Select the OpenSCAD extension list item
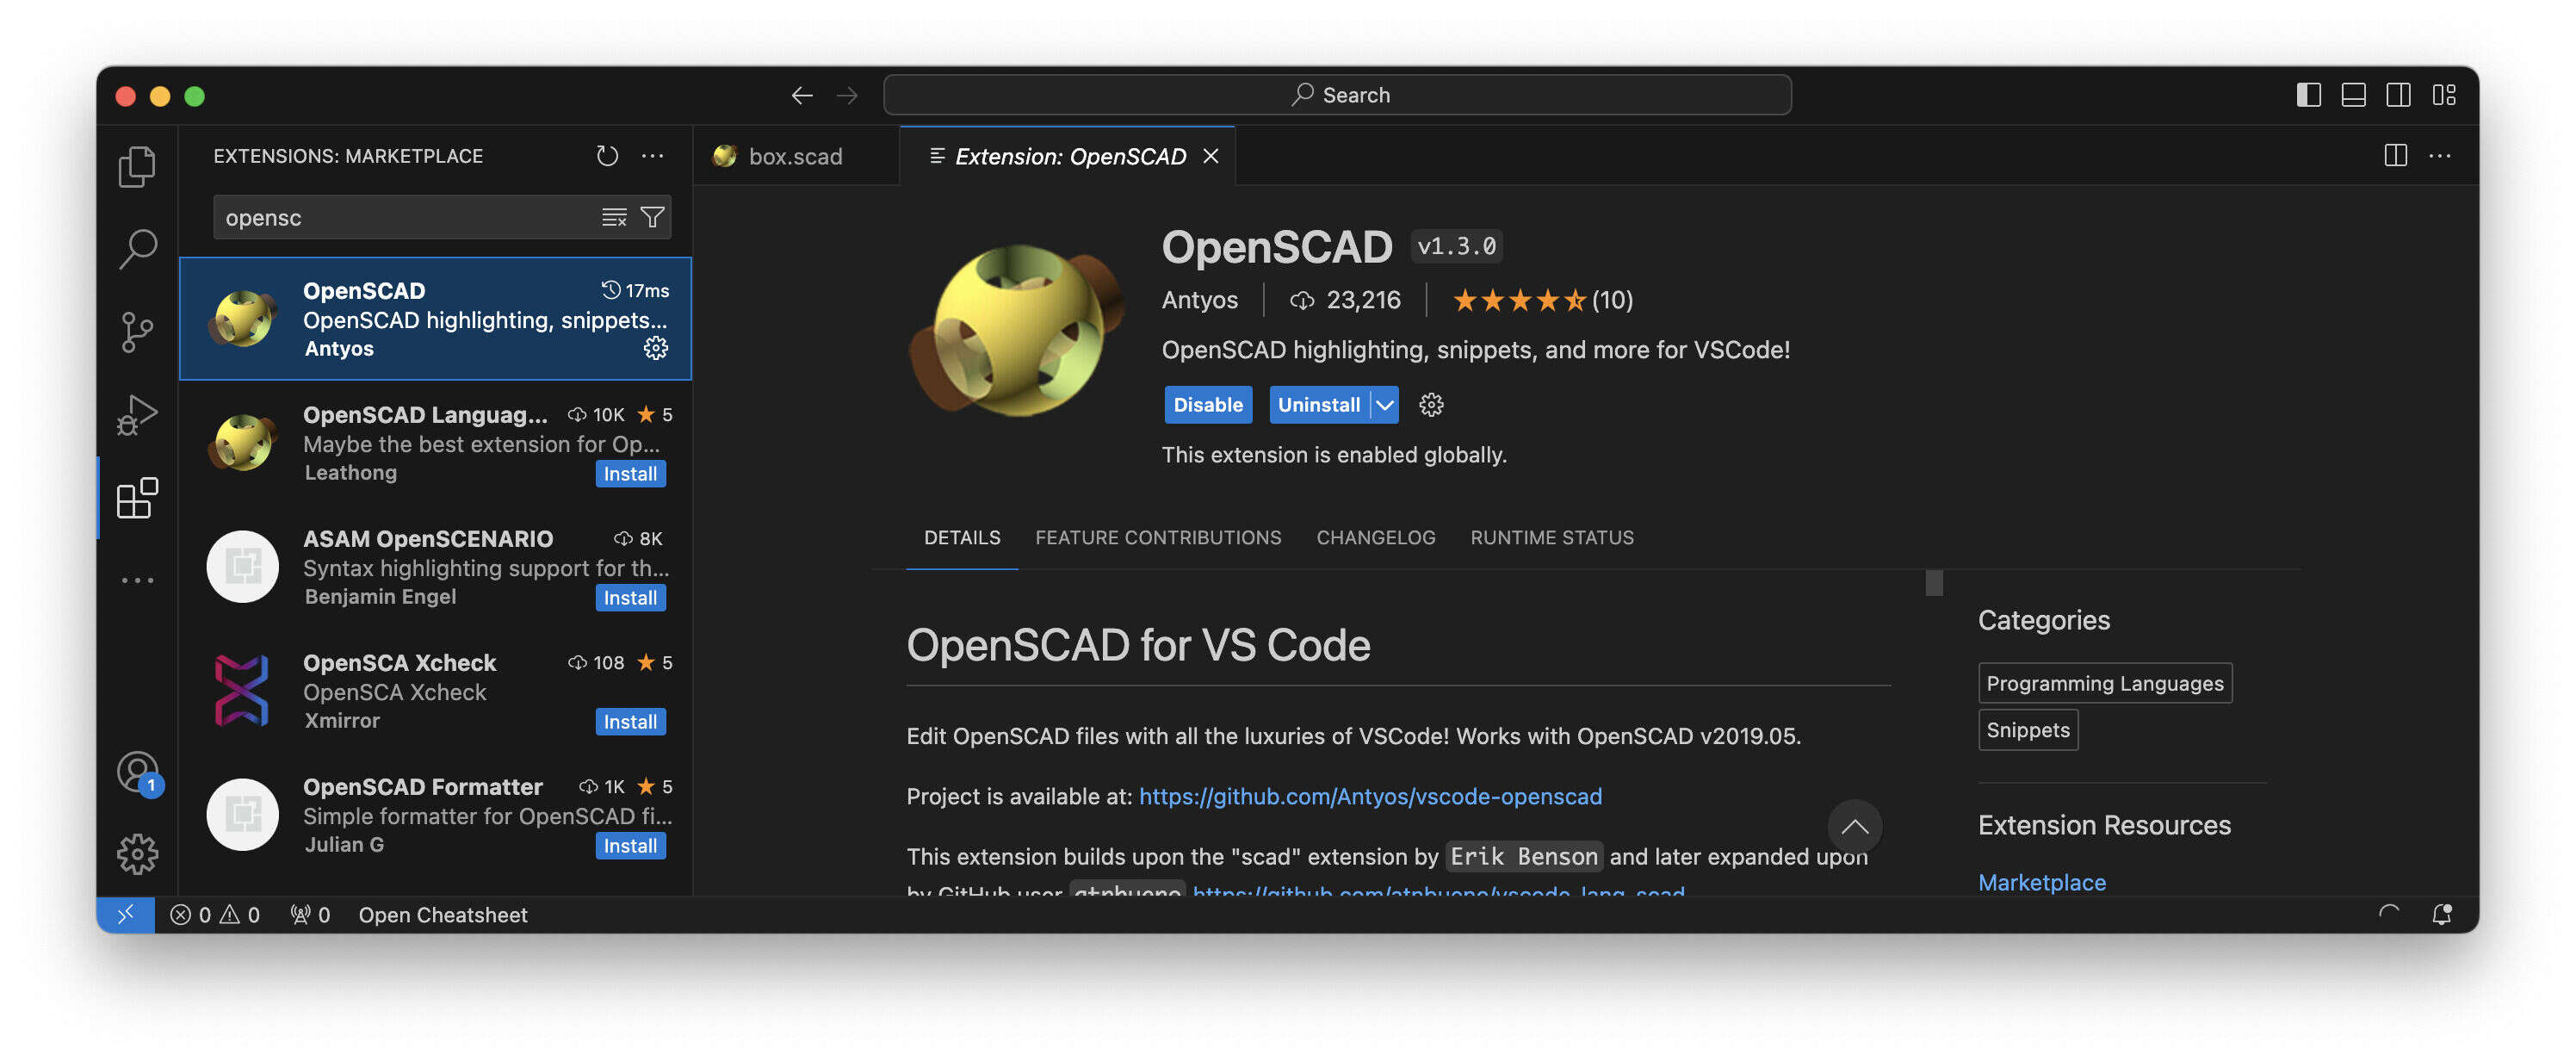Viewport: 2576px width, 1061px height. [435, 319]
